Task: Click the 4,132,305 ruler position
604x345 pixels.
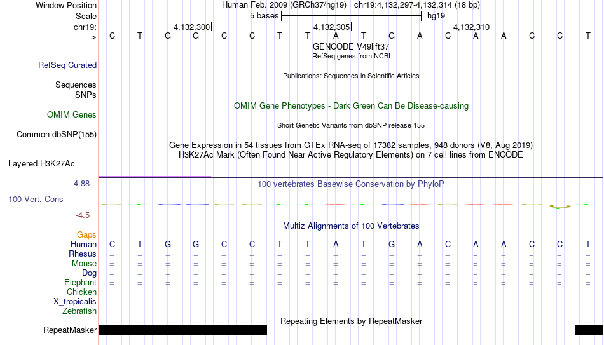Action: [331, 27]
